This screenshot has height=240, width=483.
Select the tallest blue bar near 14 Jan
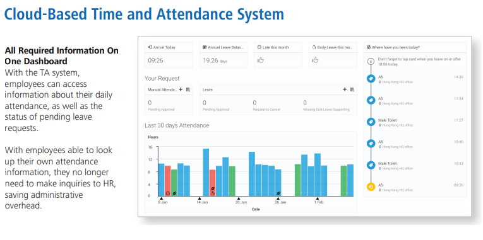tap(206, 173)
